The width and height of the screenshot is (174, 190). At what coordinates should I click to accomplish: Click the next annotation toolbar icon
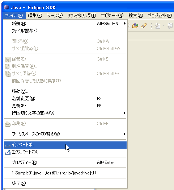158,26
